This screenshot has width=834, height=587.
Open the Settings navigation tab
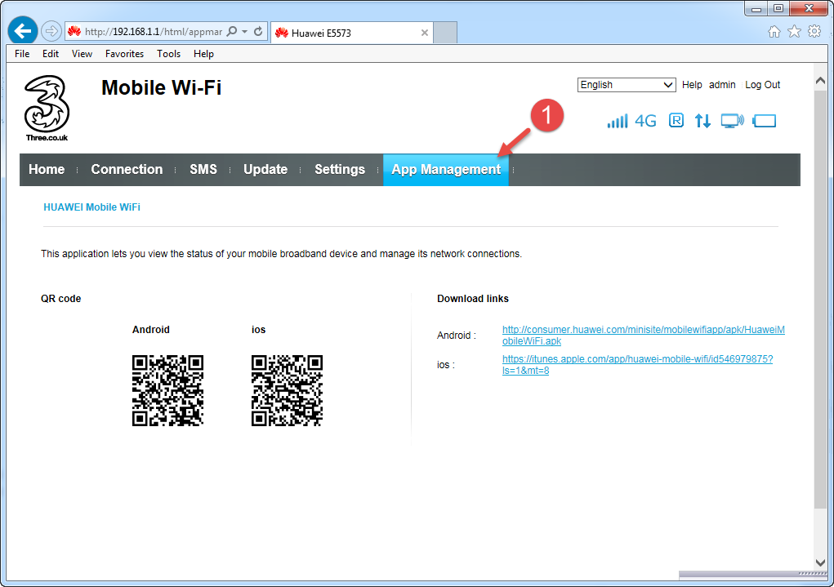click(339, 170)
